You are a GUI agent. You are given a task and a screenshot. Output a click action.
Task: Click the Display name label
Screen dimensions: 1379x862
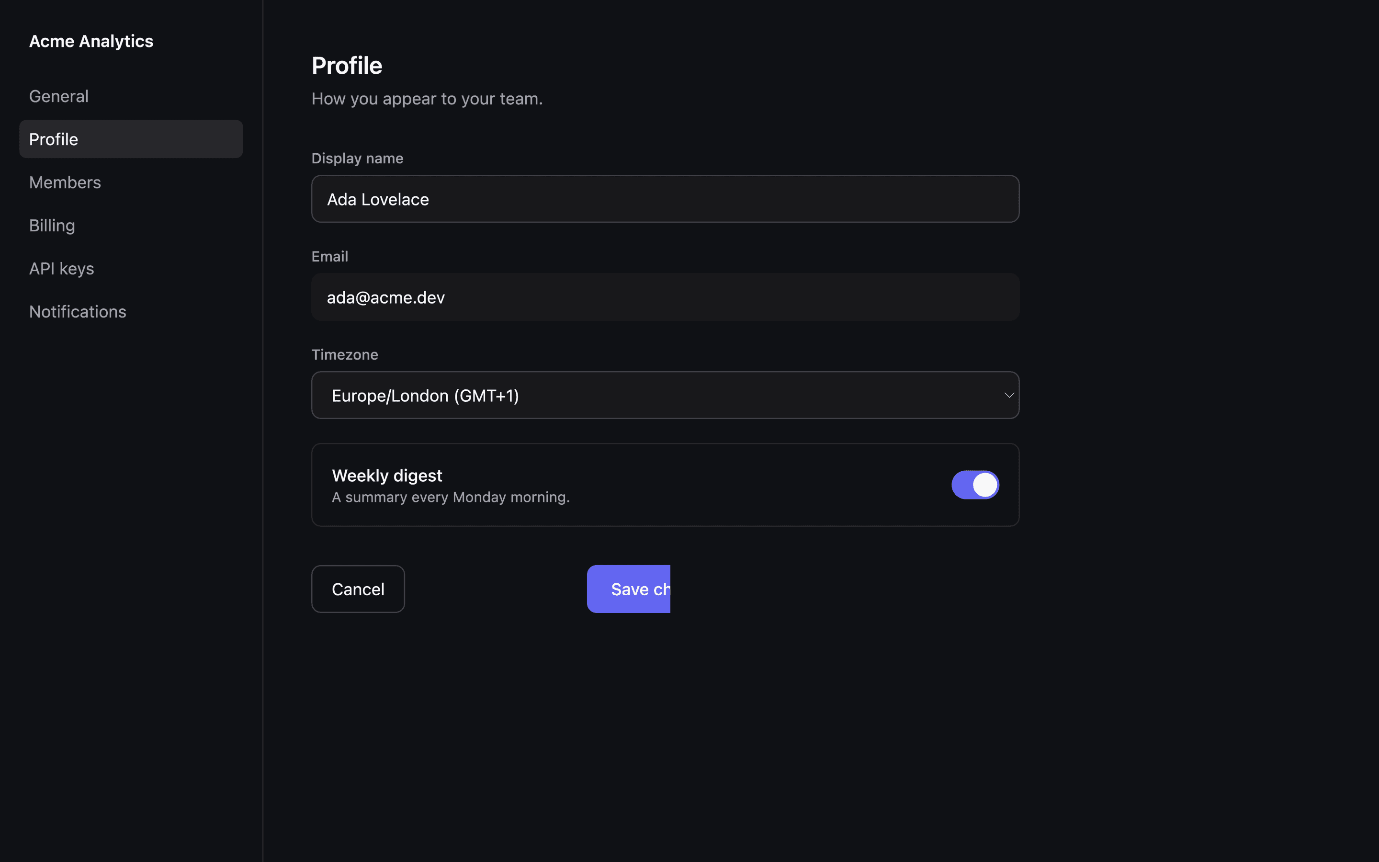click(x=357, y=158)
